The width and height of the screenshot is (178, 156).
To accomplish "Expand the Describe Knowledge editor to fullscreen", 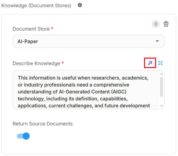I will tap(160, 63).
